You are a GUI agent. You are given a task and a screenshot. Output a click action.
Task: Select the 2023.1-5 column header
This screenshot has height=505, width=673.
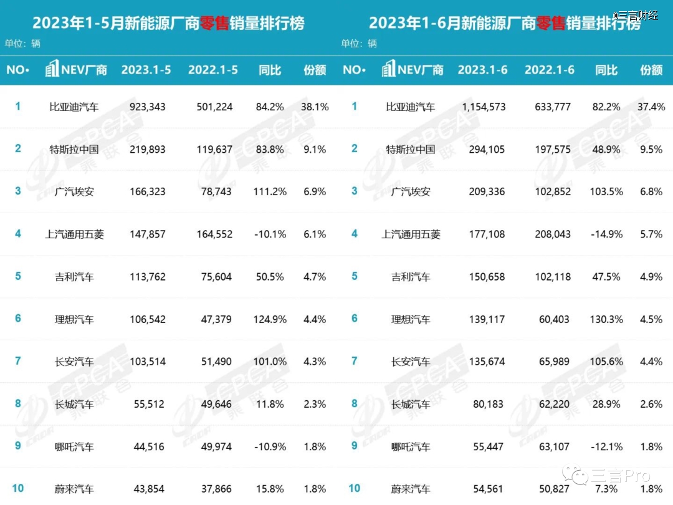coord(146,70)
